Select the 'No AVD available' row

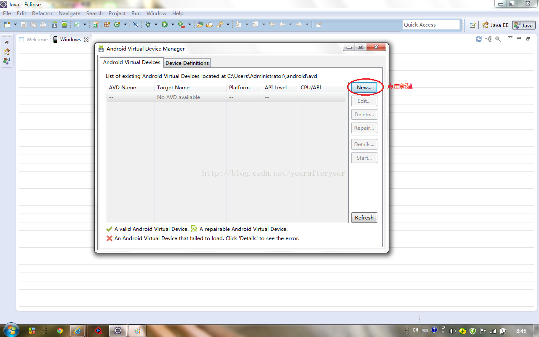(x=226, y=97)
